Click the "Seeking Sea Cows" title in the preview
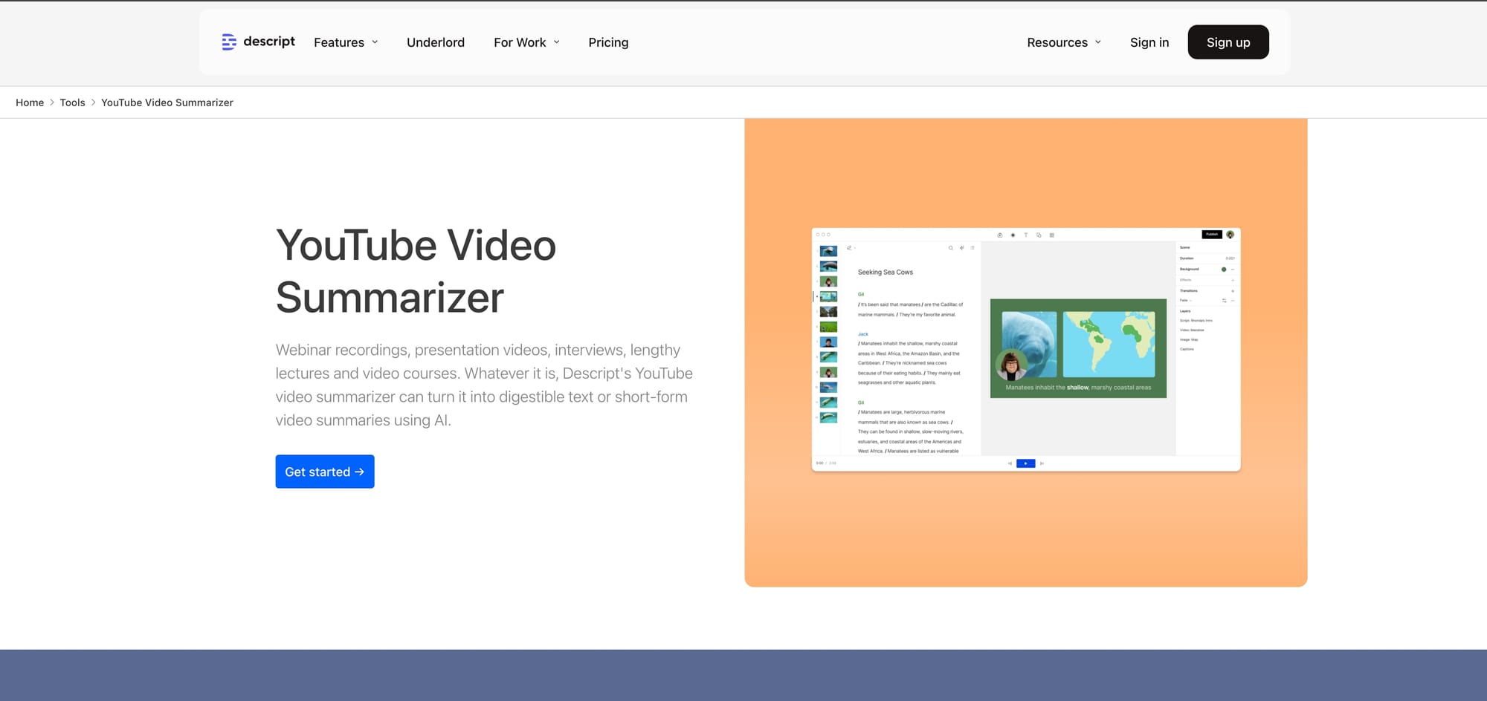 [886, 273]
